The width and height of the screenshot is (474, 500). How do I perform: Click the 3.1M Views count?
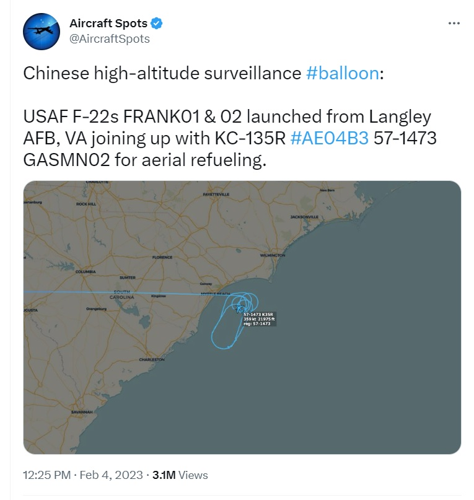pos(180,475)
